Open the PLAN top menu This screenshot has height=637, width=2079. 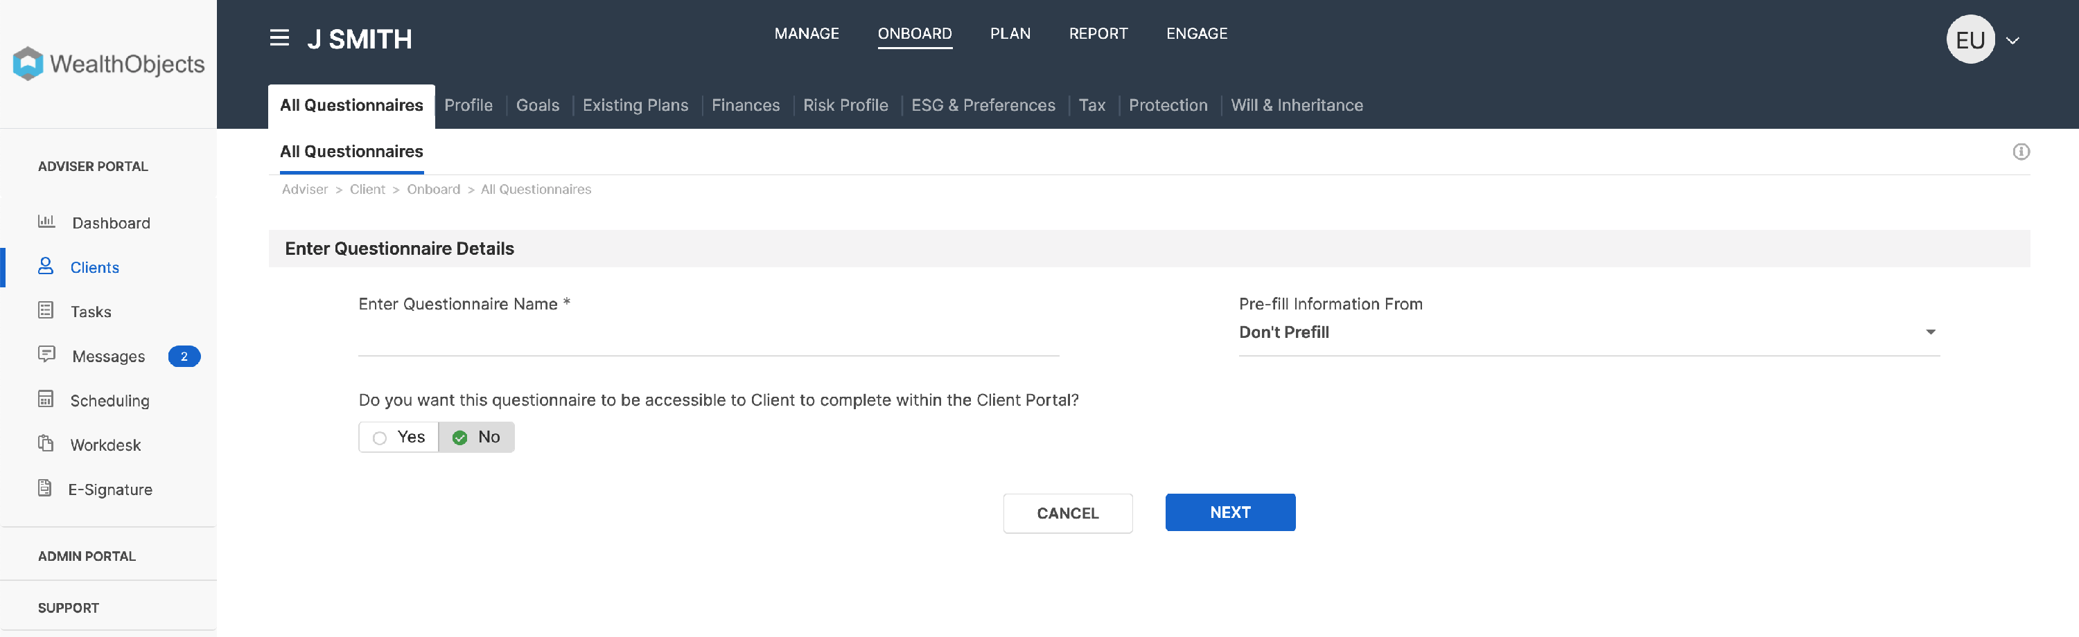[x=1010, y=34]
